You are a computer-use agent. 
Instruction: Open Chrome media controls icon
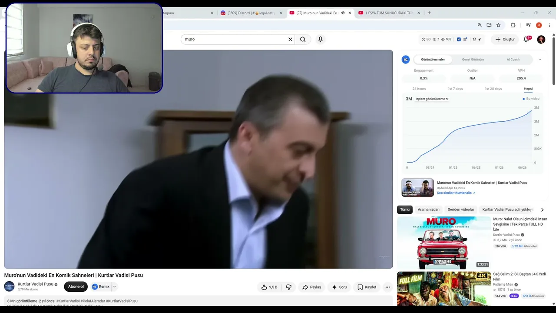528,25
